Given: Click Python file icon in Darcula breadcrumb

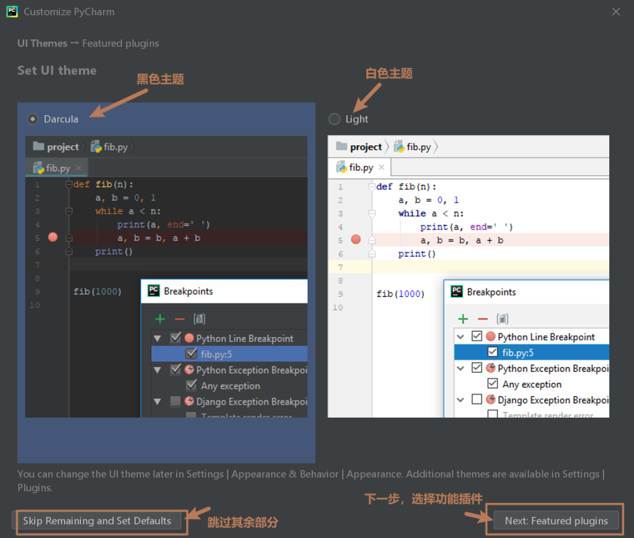Looking at the screenshot, I should [x=96, y=146].
